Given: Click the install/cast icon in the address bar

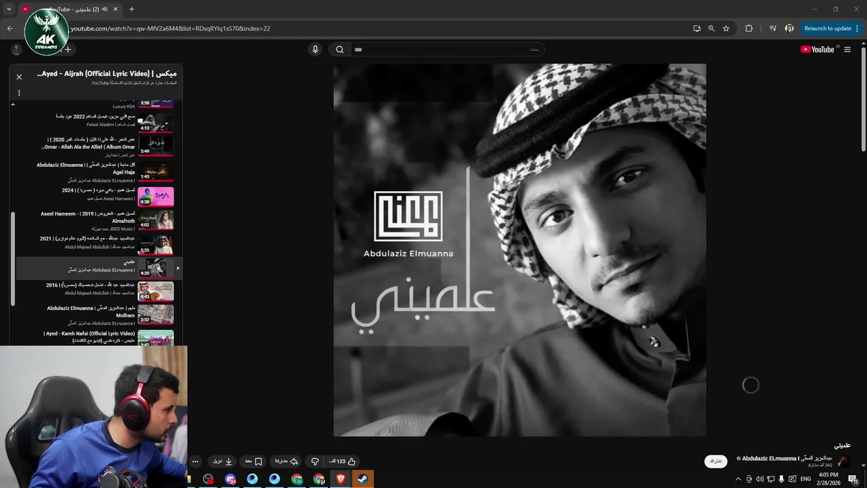Looking at the screenshot, I should click(697, 28).
